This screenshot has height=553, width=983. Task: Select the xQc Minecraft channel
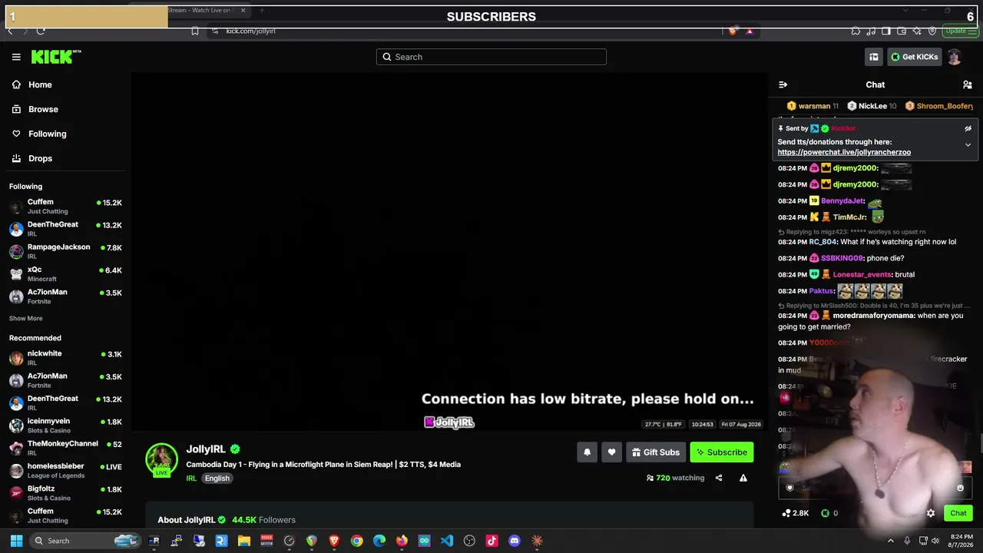click(x=65, y=274)
